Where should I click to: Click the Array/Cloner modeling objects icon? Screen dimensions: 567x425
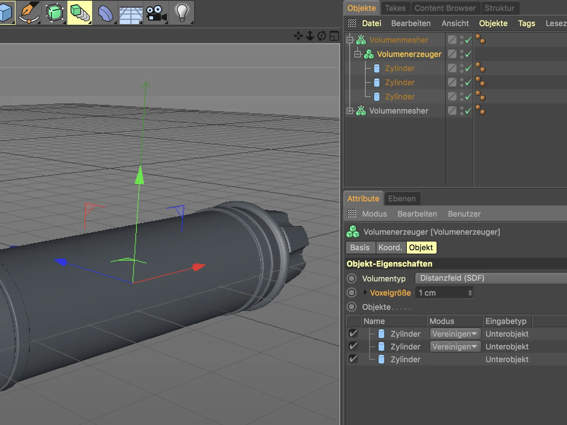80,13
